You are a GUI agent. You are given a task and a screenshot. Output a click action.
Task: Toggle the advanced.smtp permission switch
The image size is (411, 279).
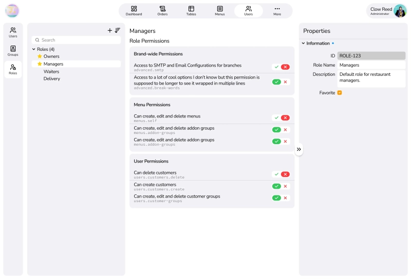pos(281,67)
